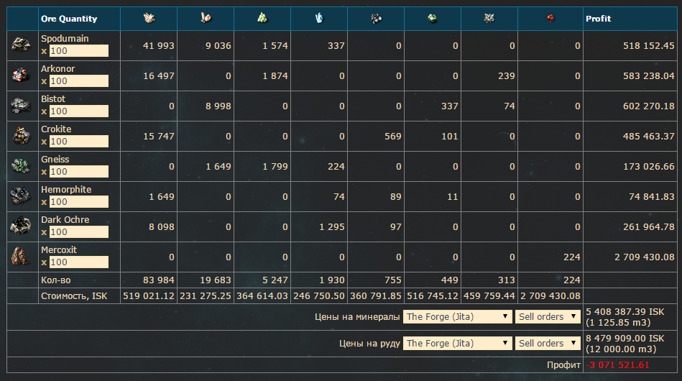Click total Zydrine cost 516 745.12
Viewport: 682px width, 381px height.
(x=433, y=296)
